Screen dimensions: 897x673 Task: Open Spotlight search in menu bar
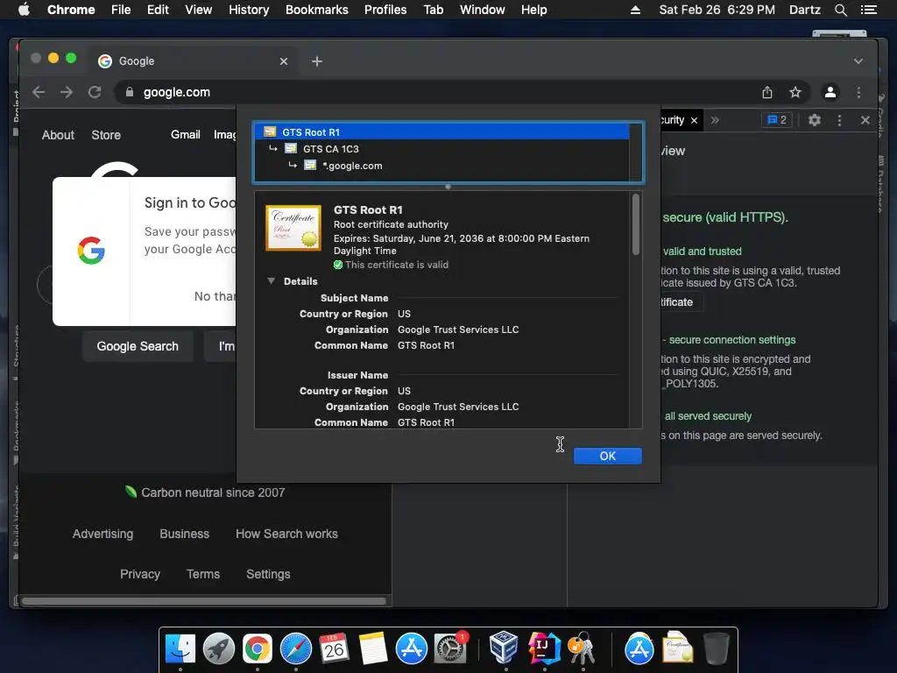pos(840,10)
